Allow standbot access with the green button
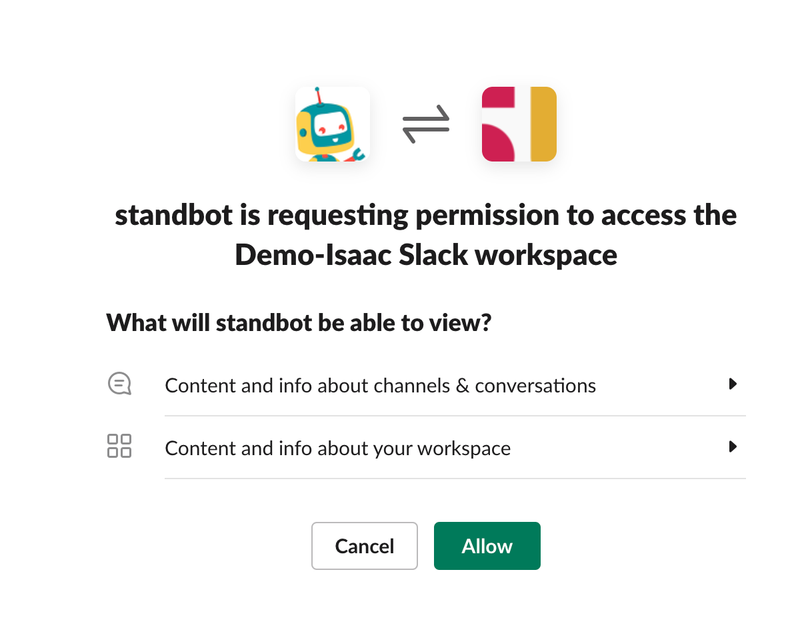Viewport: 812px width, 630px height. click(x=487, y=546)
